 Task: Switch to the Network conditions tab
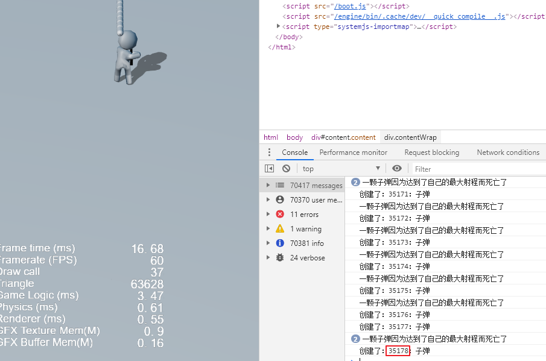click(508, 152)
